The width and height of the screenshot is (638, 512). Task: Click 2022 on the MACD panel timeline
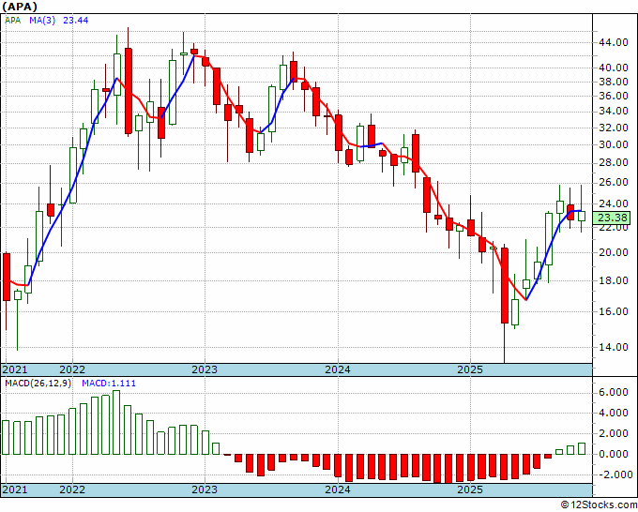[72, 489]
